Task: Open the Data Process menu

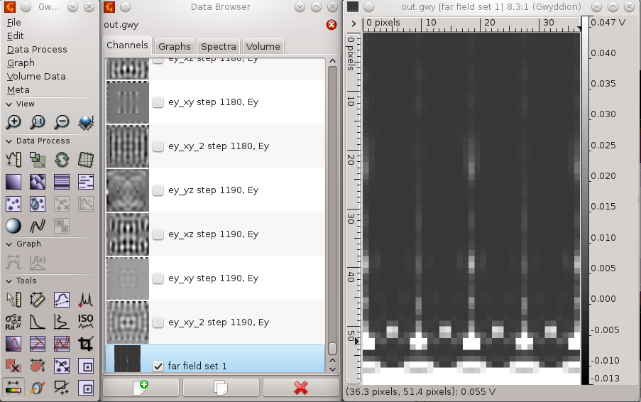Action: 37,49
